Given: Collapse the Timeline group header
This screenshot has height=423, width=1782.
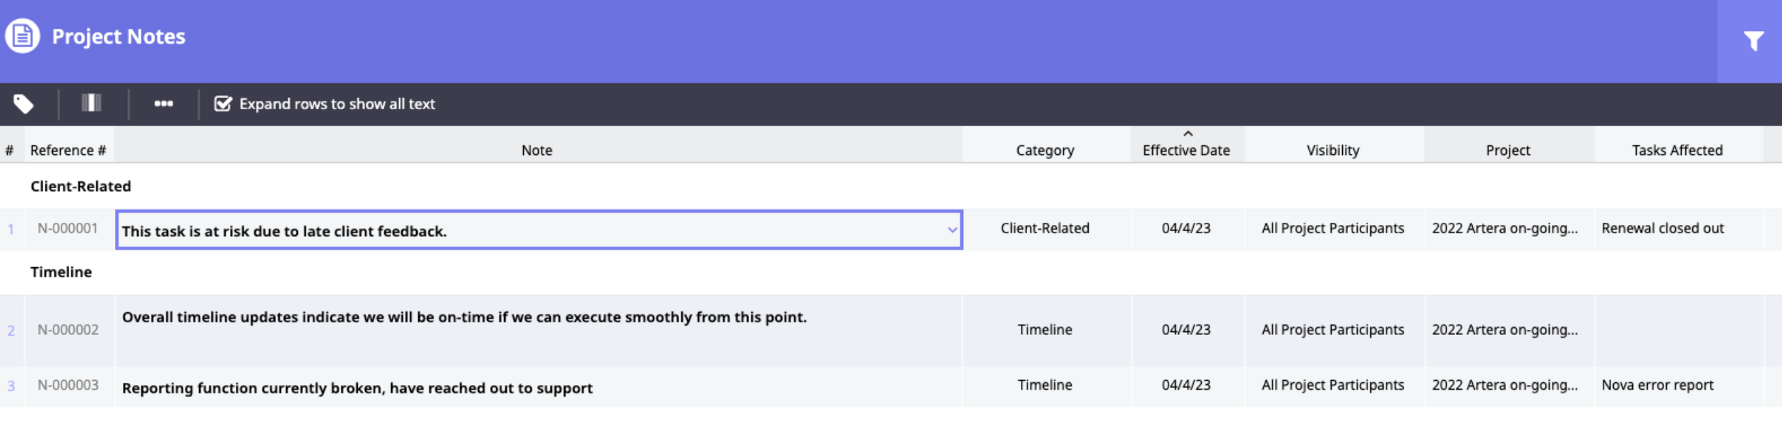Looking at the screenshot, I should 61,272.
